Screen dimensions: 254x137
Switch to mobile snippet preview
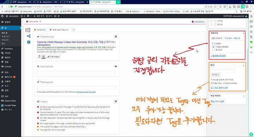click(x=39, y=57)
